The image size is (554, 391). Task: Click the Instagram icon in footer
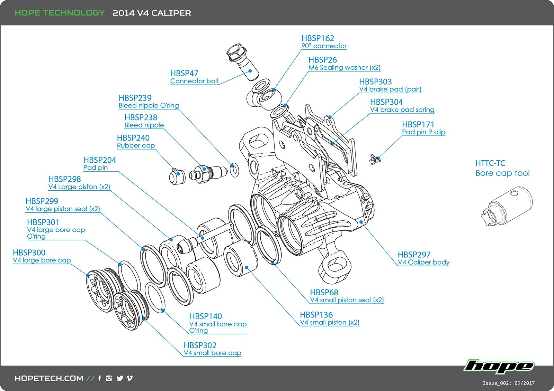coord(109,378)
